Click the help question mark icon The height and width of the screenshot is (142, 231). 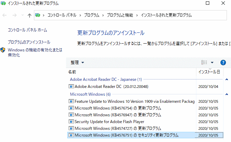point(223,63)
